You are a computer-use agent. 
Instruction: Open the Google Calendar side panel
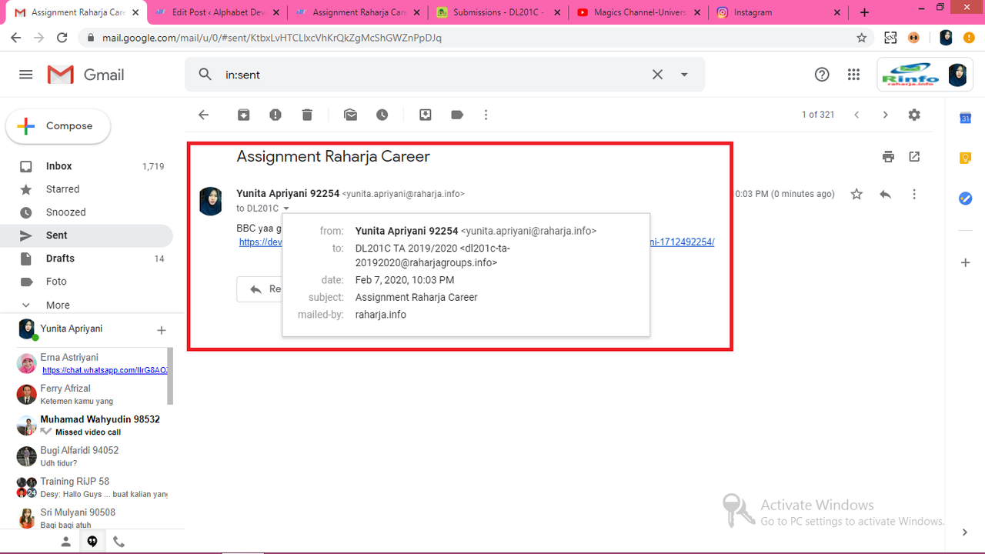(x=965, y=118)
